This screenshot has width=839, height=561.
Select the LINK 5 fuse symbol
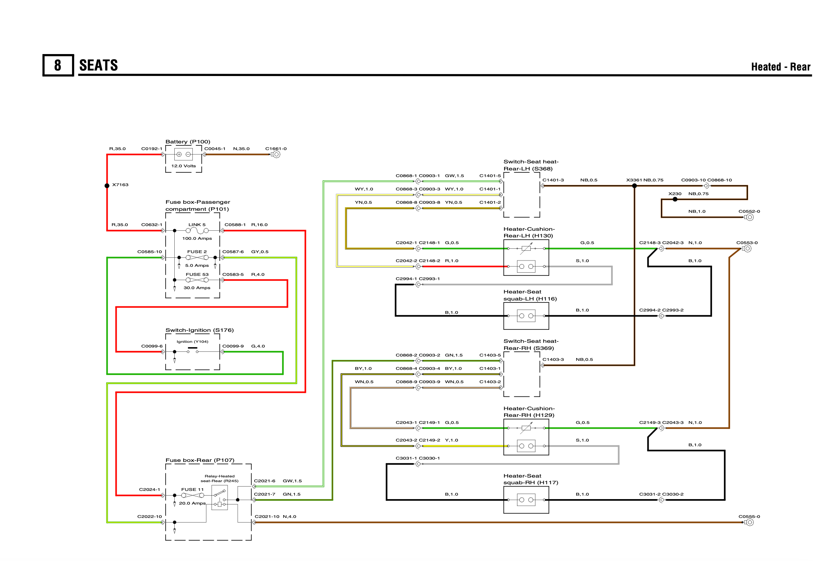click(x=197, y=231)
